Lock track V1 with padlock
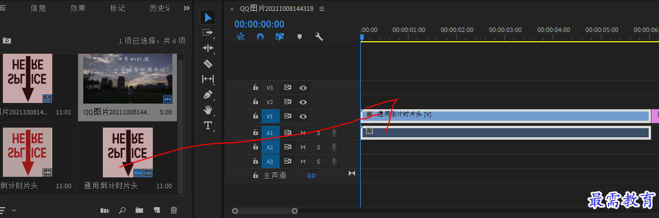 tap(255, 116)
